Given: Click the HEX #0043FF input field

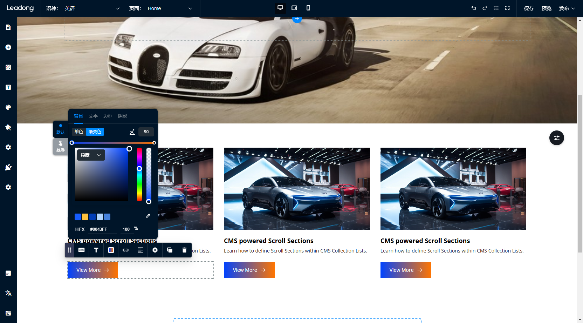Looking at the screenshot, I should pyautogui.click(x=102, y=229).
